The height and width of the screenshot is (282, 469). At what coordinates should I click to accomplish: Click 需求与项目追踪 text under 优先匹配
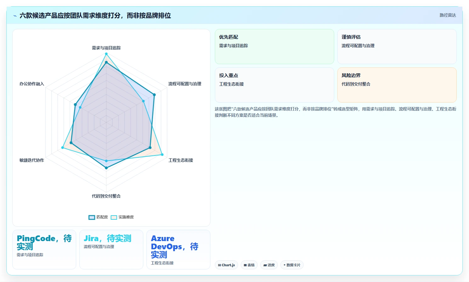click(x=233, y=46)
